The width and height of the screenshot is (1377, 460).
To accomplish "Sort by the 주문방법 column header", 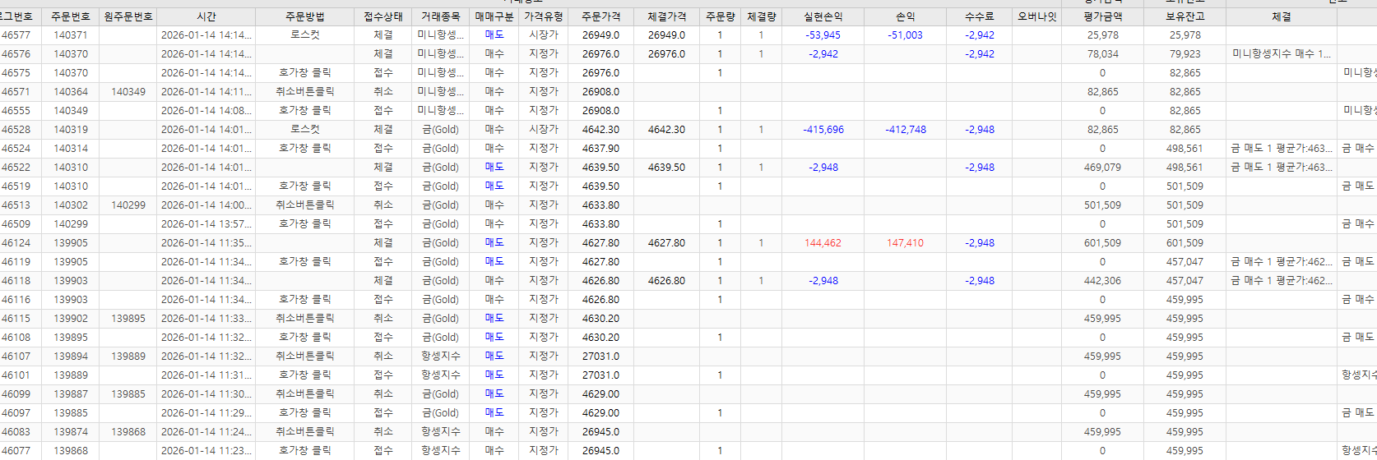I will (305, 16).
